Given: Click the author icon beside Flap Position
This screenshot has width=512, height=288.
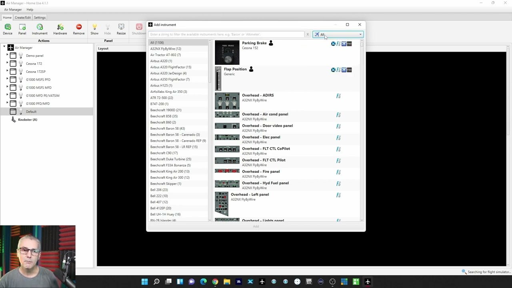Looking at the screenshot, I should [251, 69].
